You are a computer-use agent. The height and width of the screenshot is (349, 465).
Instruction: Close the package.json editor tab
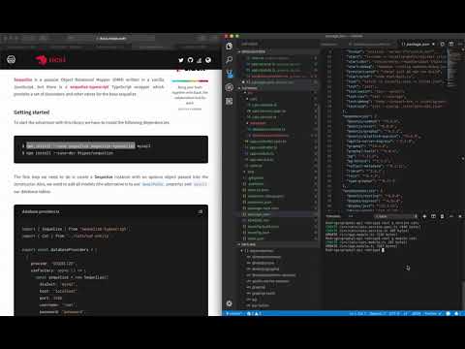[433, 44]
